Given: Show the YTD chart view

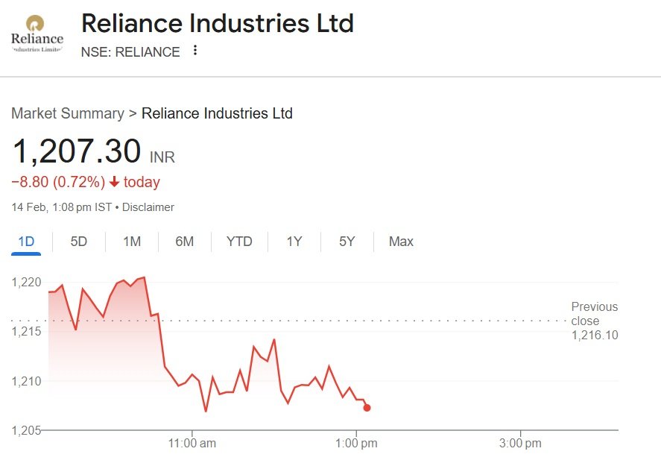Looking at the screenshot, I should point(239,242).
